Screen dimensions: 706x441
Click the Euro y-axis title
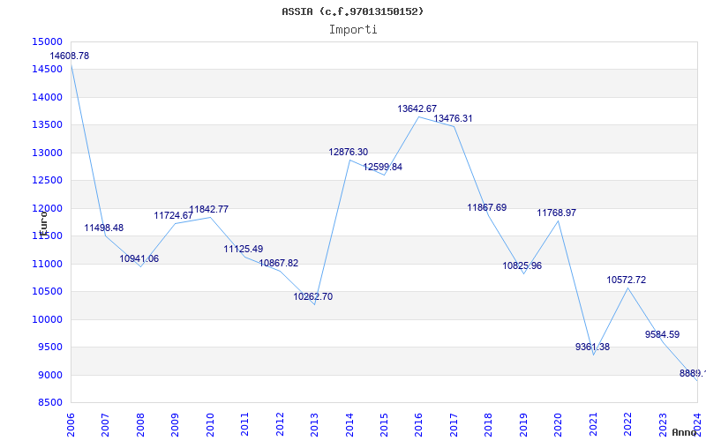[x=43, y=223]
